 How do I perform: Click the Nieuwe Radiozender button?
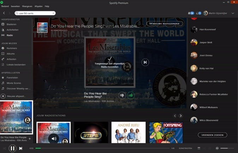pyautogui.click(x=165, y=24)
